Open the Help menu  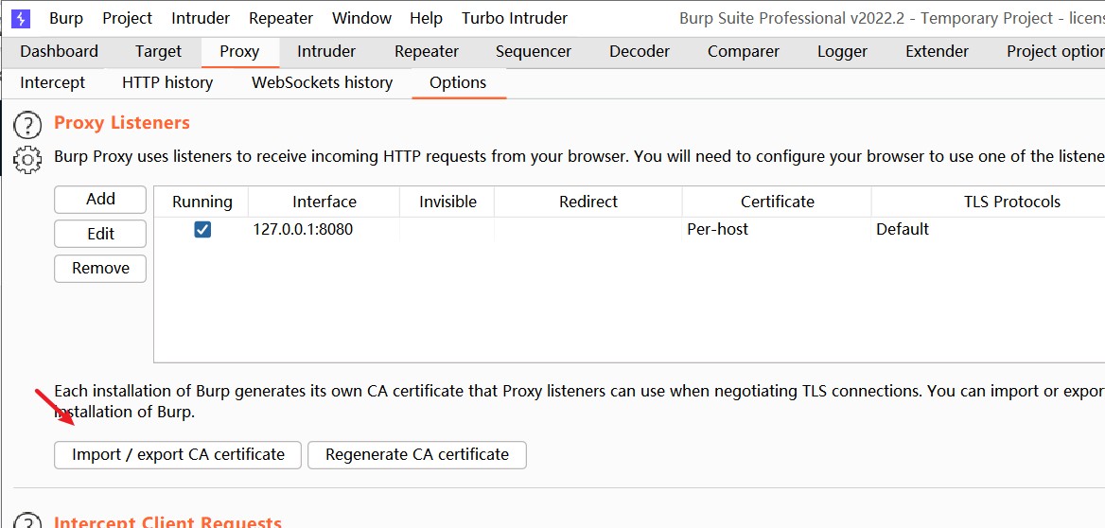[x=426, y=18]
